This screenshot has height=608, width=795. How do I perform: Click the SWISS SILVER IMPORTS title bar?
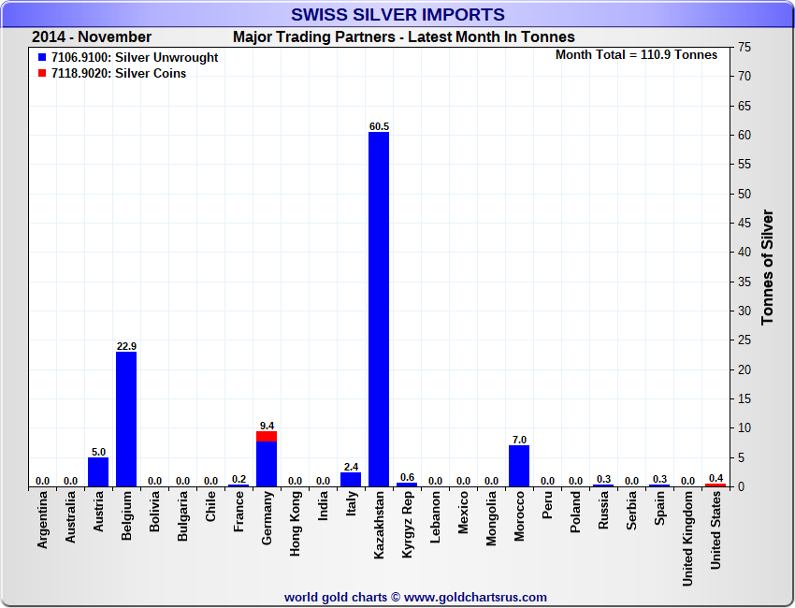pos(397,14)
